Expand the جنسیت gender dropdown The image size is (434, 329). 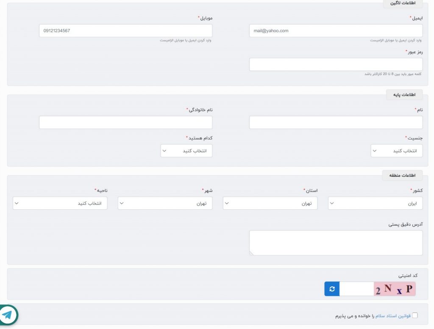397,151
